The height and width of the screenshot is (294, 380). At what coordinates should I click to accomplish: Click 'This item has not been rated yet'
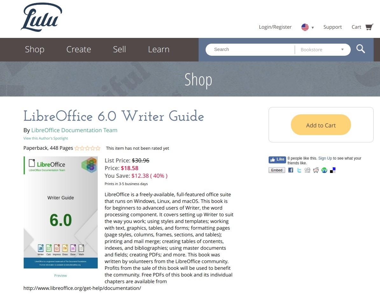point(137,148)
